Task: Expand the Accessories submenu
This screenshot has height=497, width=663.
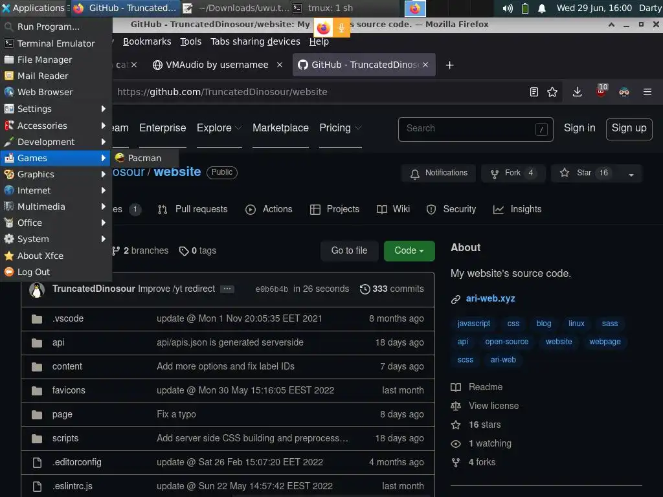Action: 56,126
